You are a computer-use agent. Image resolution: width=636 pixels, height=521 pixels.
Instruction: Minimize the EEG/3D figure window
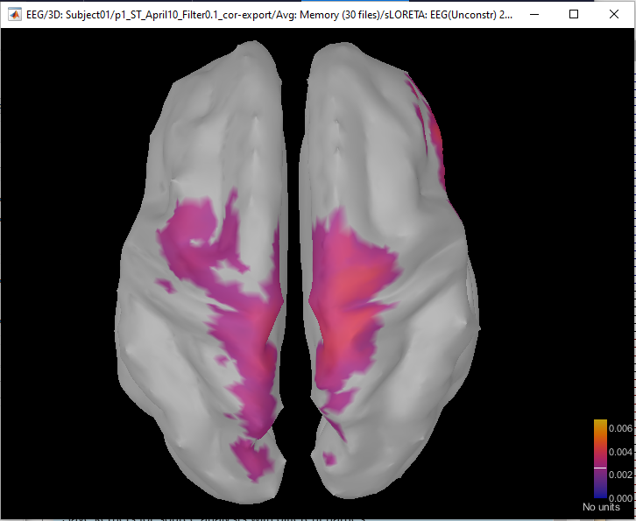534,15
